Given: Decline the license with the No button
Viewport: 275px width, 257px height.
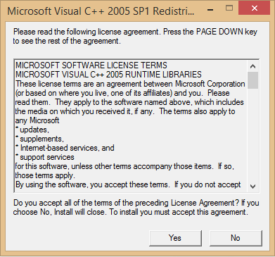Looking at the screenshot, I should [x=236, y=238].
